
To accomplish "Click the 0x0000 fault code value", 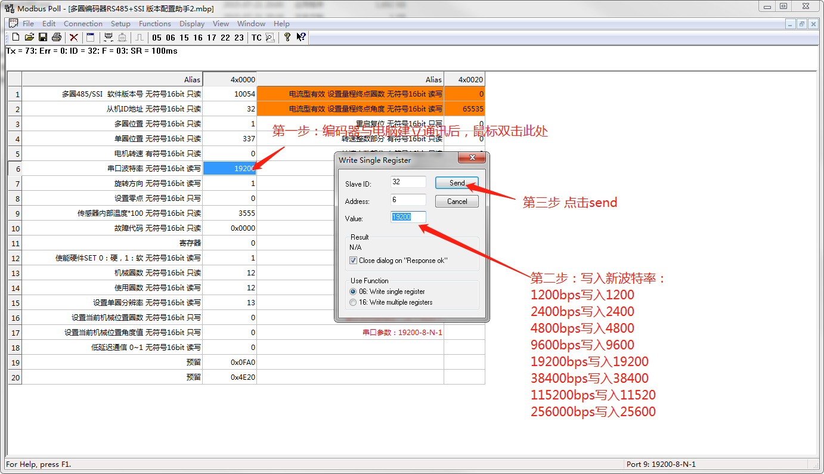I will 230,228.
